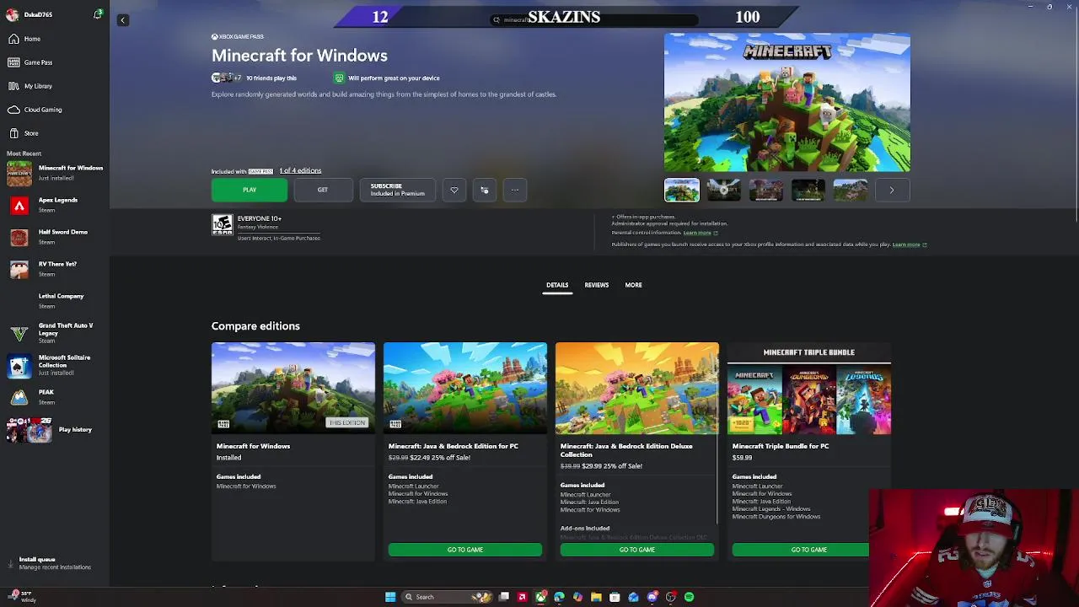Open Spotify from the taskbar

(x=689, y=597)
